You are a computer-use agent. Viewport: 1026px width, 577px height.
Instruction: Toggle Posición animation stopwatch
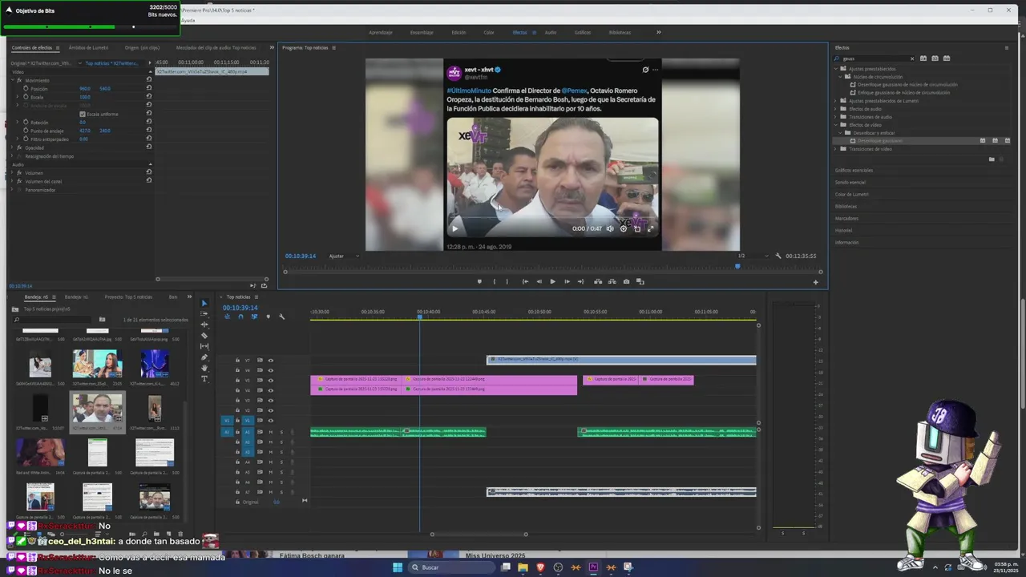(x=25, y=88)
